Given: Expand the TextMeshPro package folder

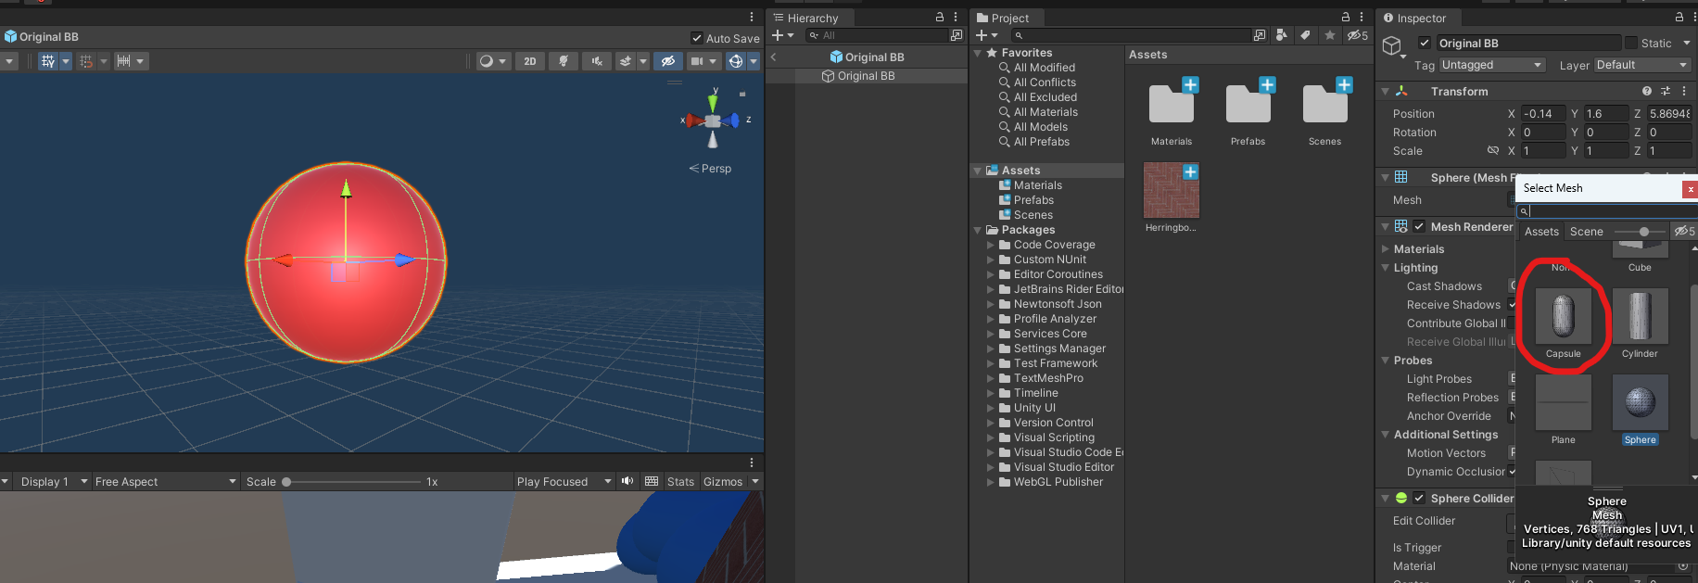Looking at the screenshot, I should [991, 378].
